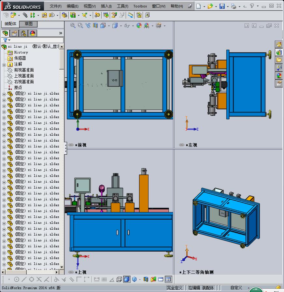Select the 前视基准面 plane in tree

(x=24, y=70)
